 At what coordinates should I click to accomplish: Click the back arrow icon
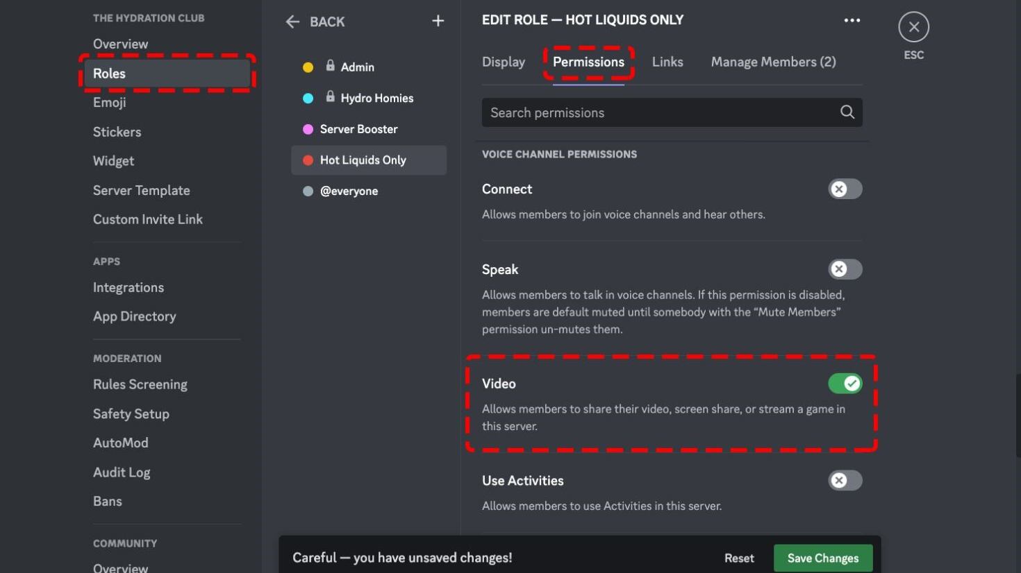click(x=292, y=22)
